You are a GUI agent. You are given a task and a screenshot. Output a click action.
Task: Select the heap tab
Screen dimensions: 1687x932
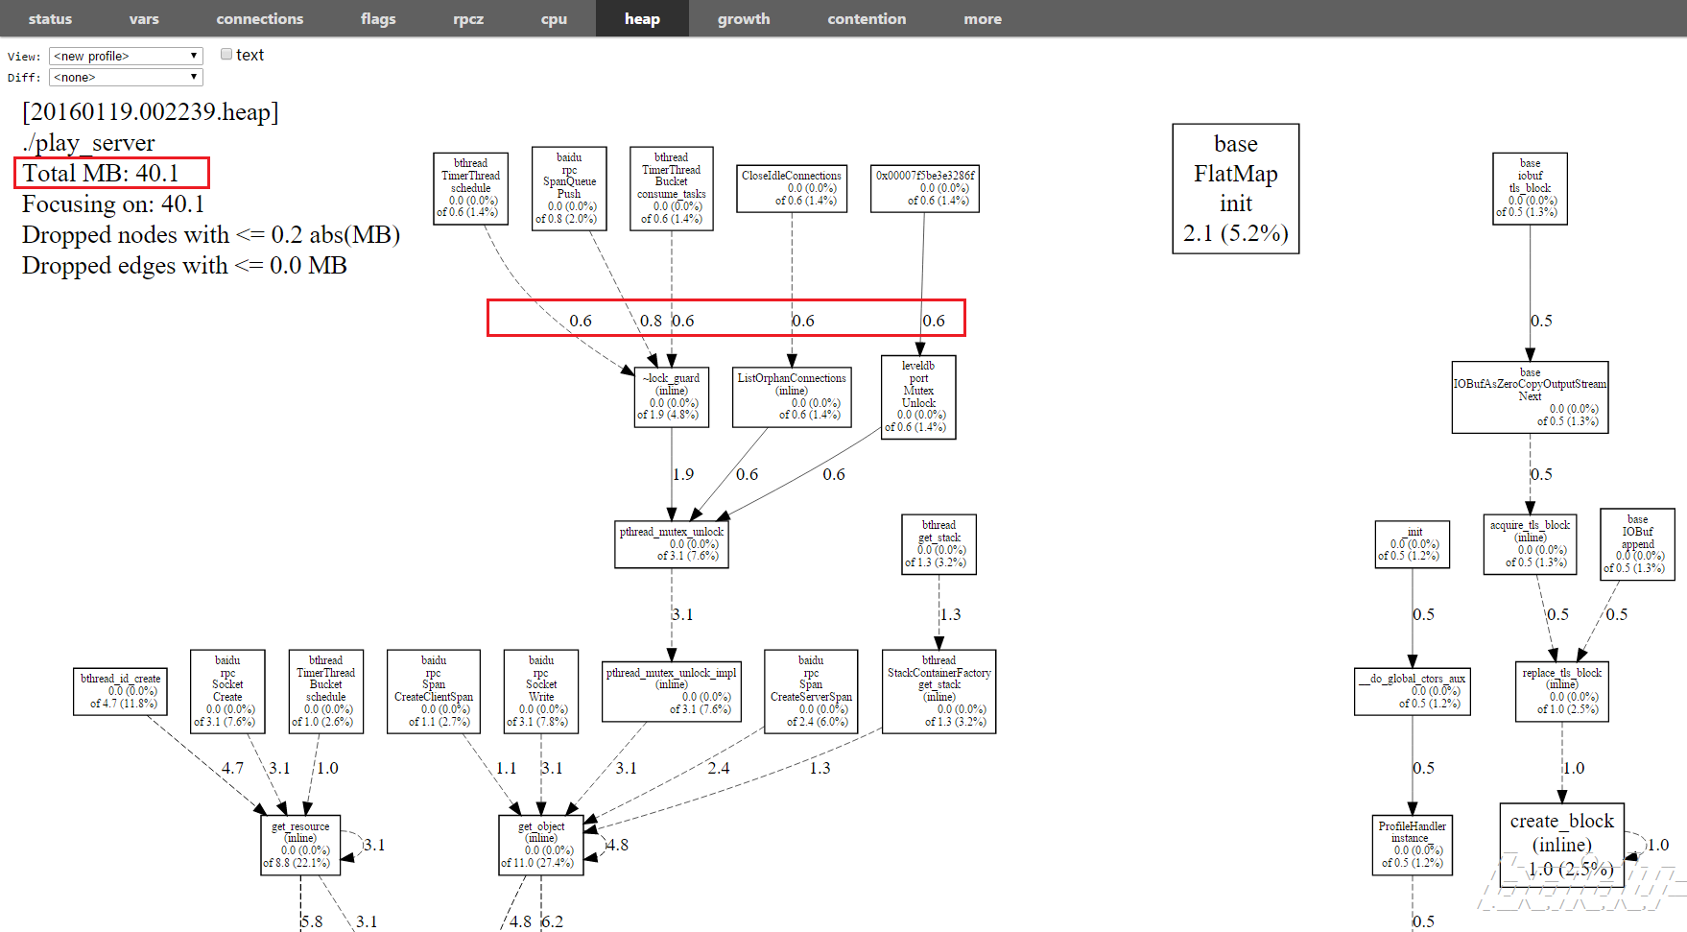tap(642, 18)
